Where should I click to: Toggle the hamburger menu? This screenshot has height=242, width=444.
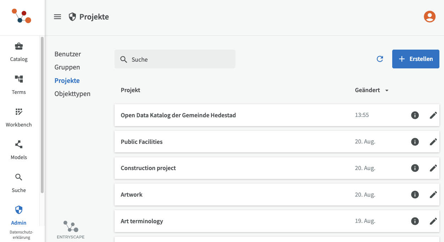(x=57, y=17)
